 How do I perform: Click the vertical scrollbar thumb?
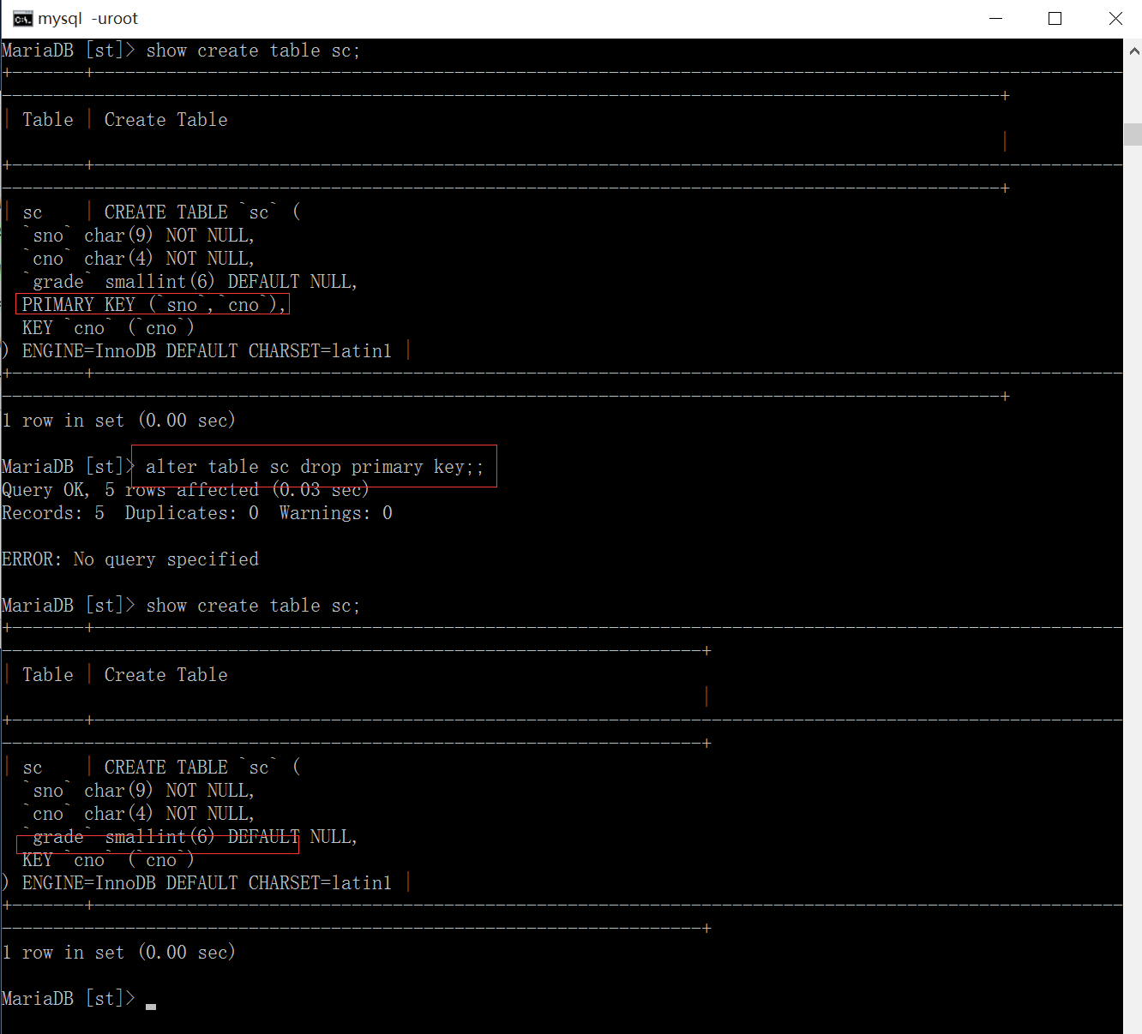point(1133,134)
